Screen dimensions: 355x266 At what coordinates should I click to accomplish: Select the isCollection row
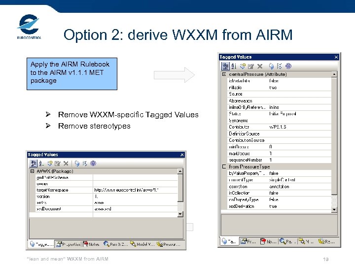(x=279, y=193)
